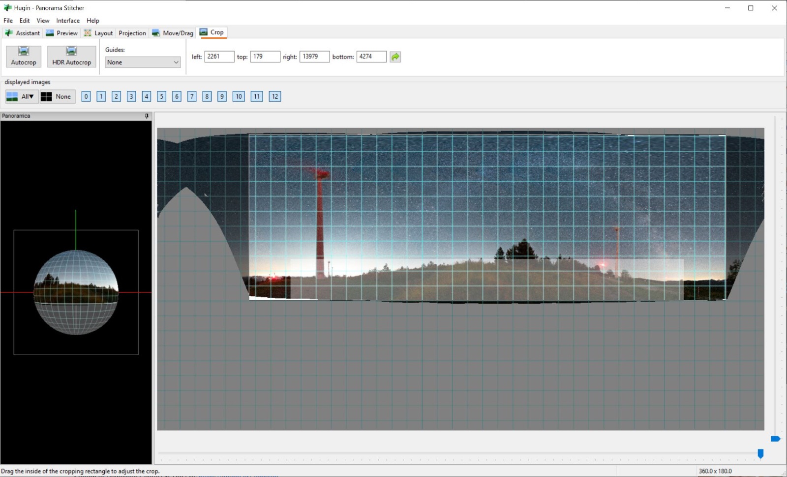Image resolution: width=787 pixels, height=477 pixels.
Task: Click the green reset crop arrow icon
Action: tap(395, 57)
